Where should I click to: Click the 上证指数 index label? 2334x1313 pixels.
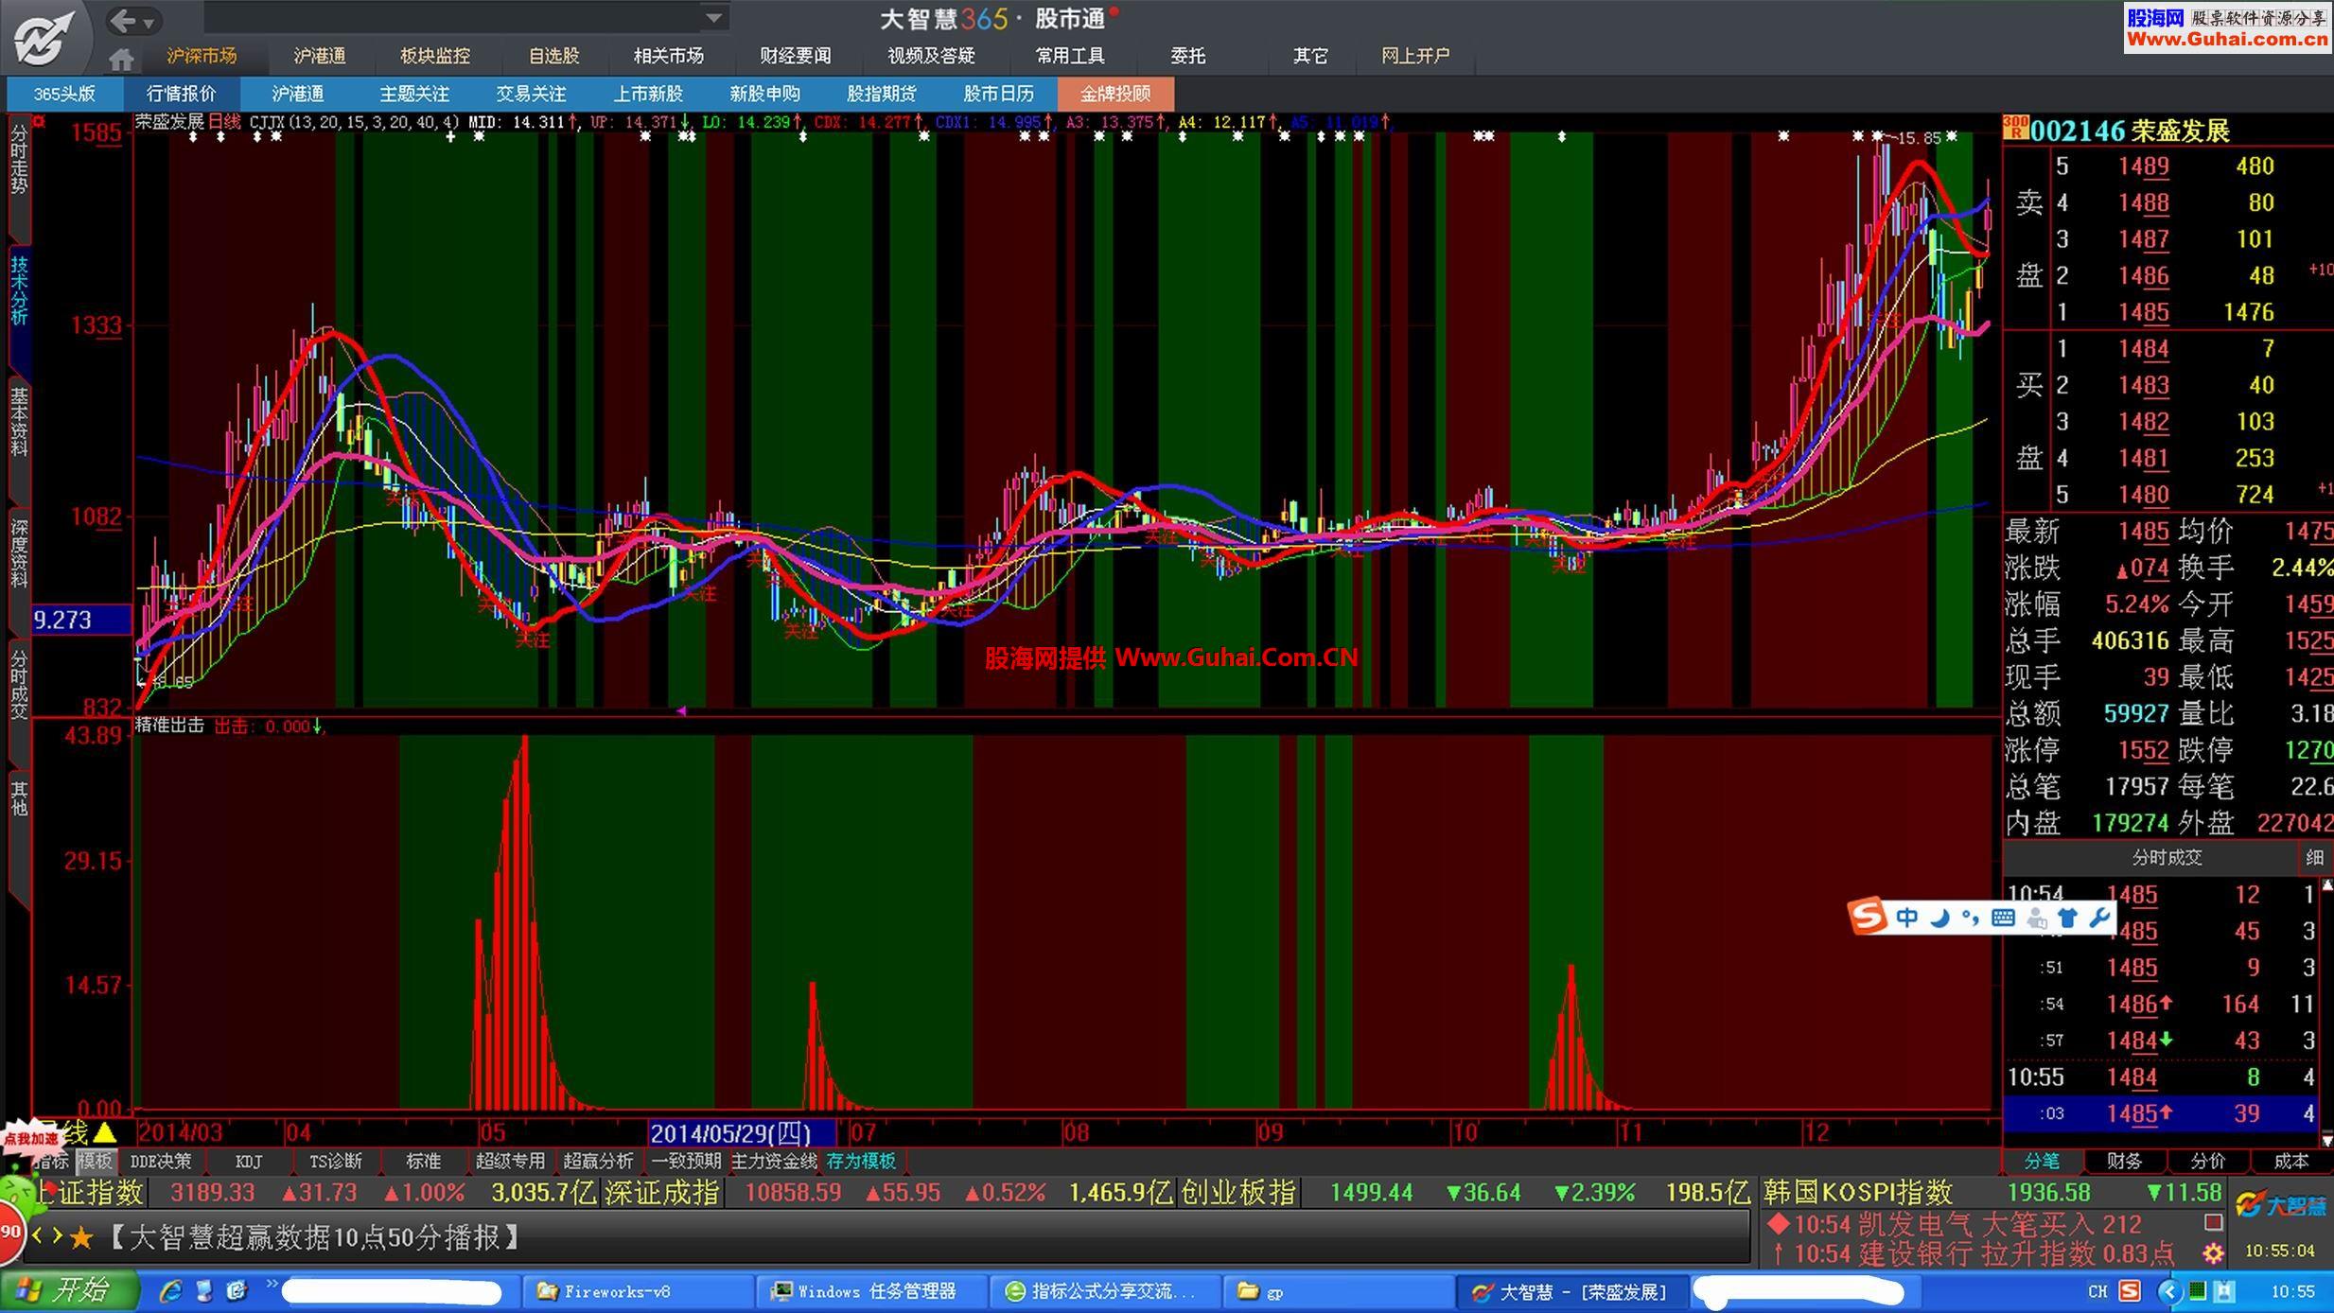(x=90, y=1193)
